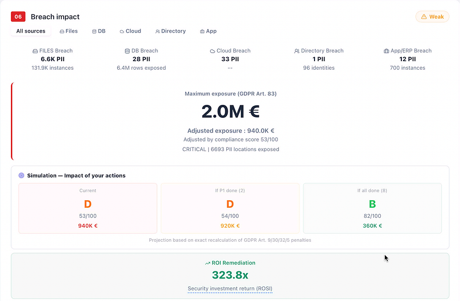Switch to the DB tab
This screenshot has width=460, height=301.
(x=99, y=31)
